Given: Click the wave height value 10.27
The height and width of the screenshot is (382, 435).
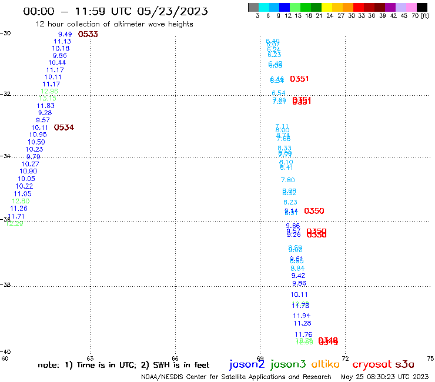Looking at the screenshot, I should click(30, 164).
